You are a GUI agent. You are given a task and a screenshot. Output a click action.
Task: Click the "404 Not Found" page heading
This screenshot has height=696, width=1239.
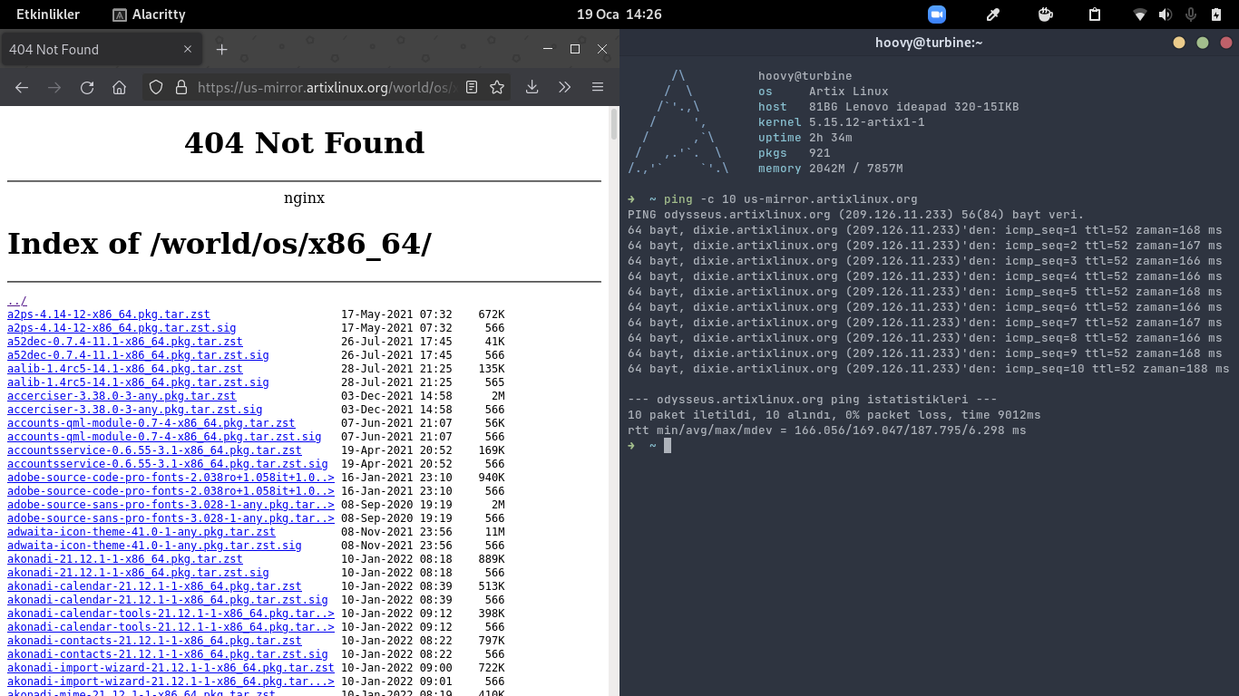tap(304, 143)
